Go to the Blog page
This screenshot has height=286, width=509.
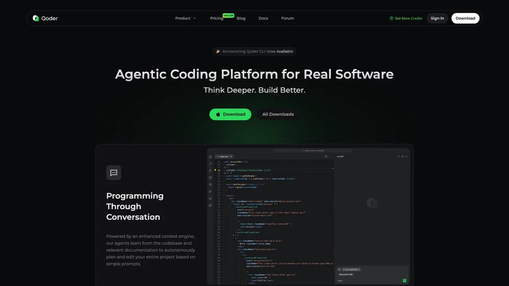point(241,18)
